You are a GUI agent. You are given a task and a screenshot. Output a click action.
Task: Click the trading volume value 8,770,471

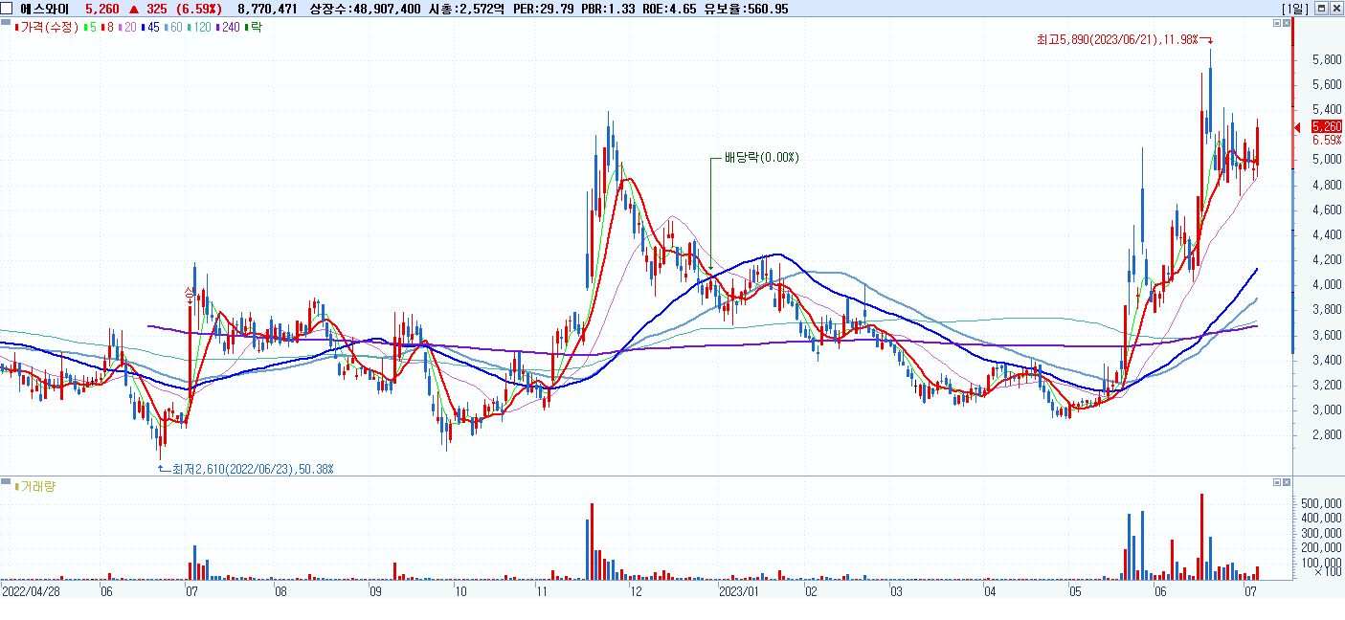point(267,8)
